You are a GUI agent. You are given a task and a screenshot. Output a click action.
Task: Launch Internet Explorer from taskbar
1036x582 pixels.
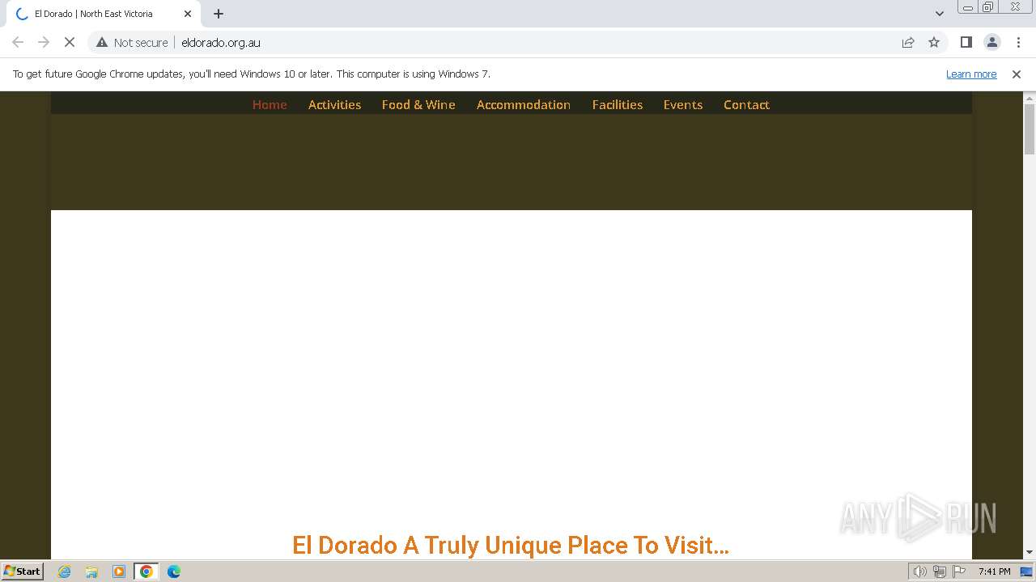point(64,571)
